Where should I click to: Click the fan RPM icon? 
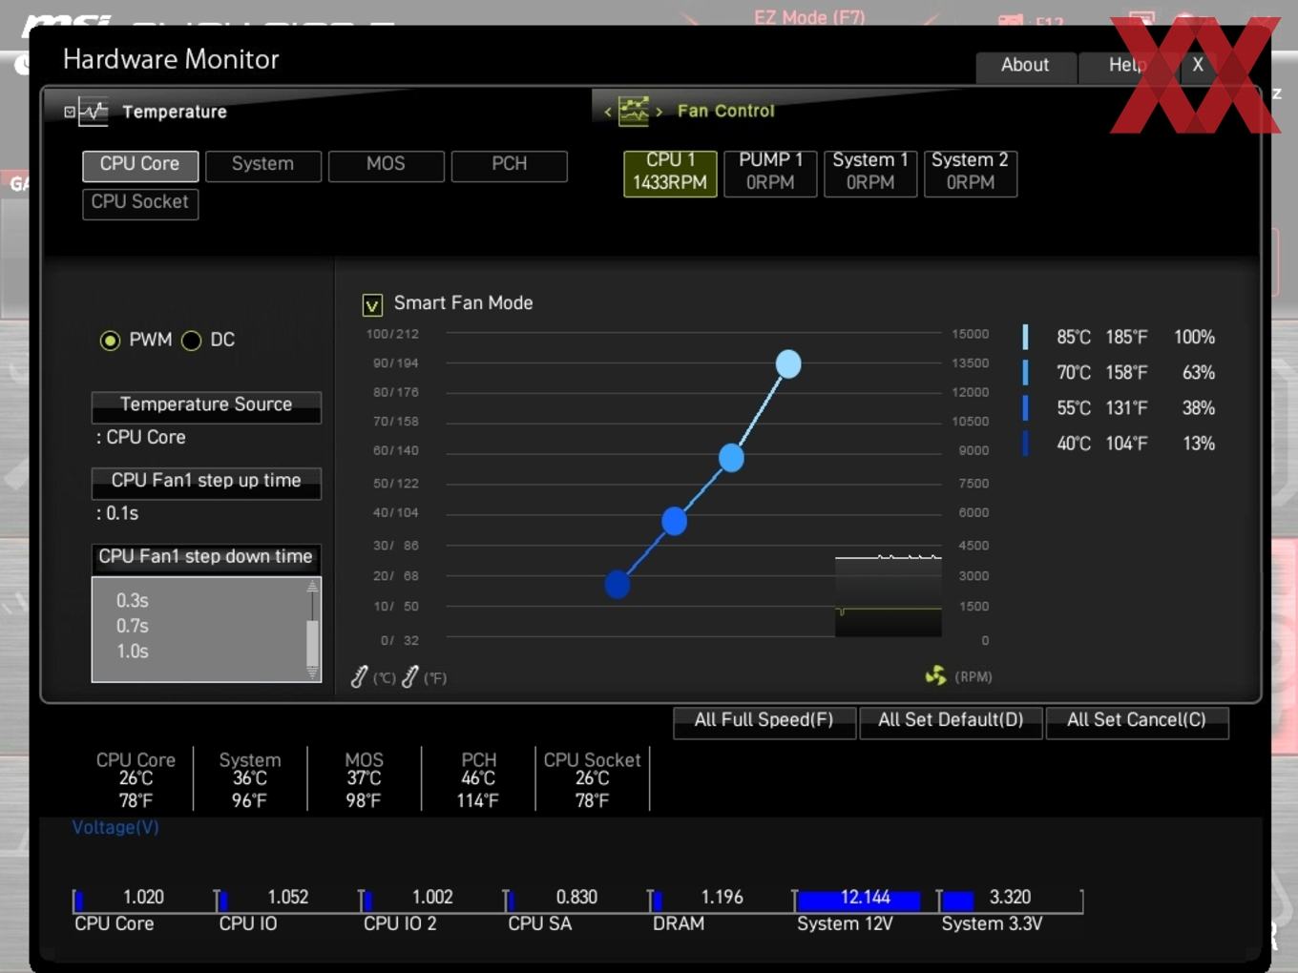(935, 675)
